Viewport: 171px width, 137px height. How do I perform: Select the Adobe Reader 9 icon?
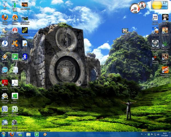pos(5,83)
